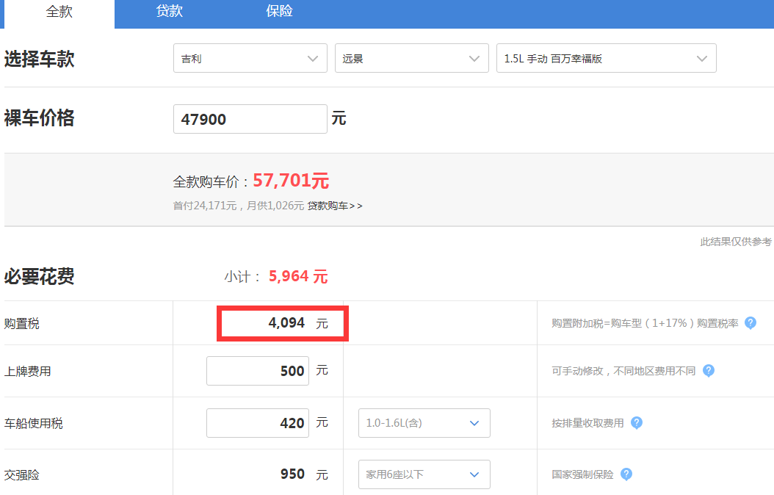Click the 首付24,171元，月供1,026元 text
This screenshot has height=495, width=774.
pos(239,206)
